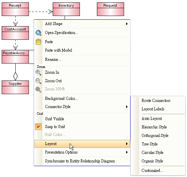
Task: Expand the Layout submenu arrow
Action: pos(127,144)
